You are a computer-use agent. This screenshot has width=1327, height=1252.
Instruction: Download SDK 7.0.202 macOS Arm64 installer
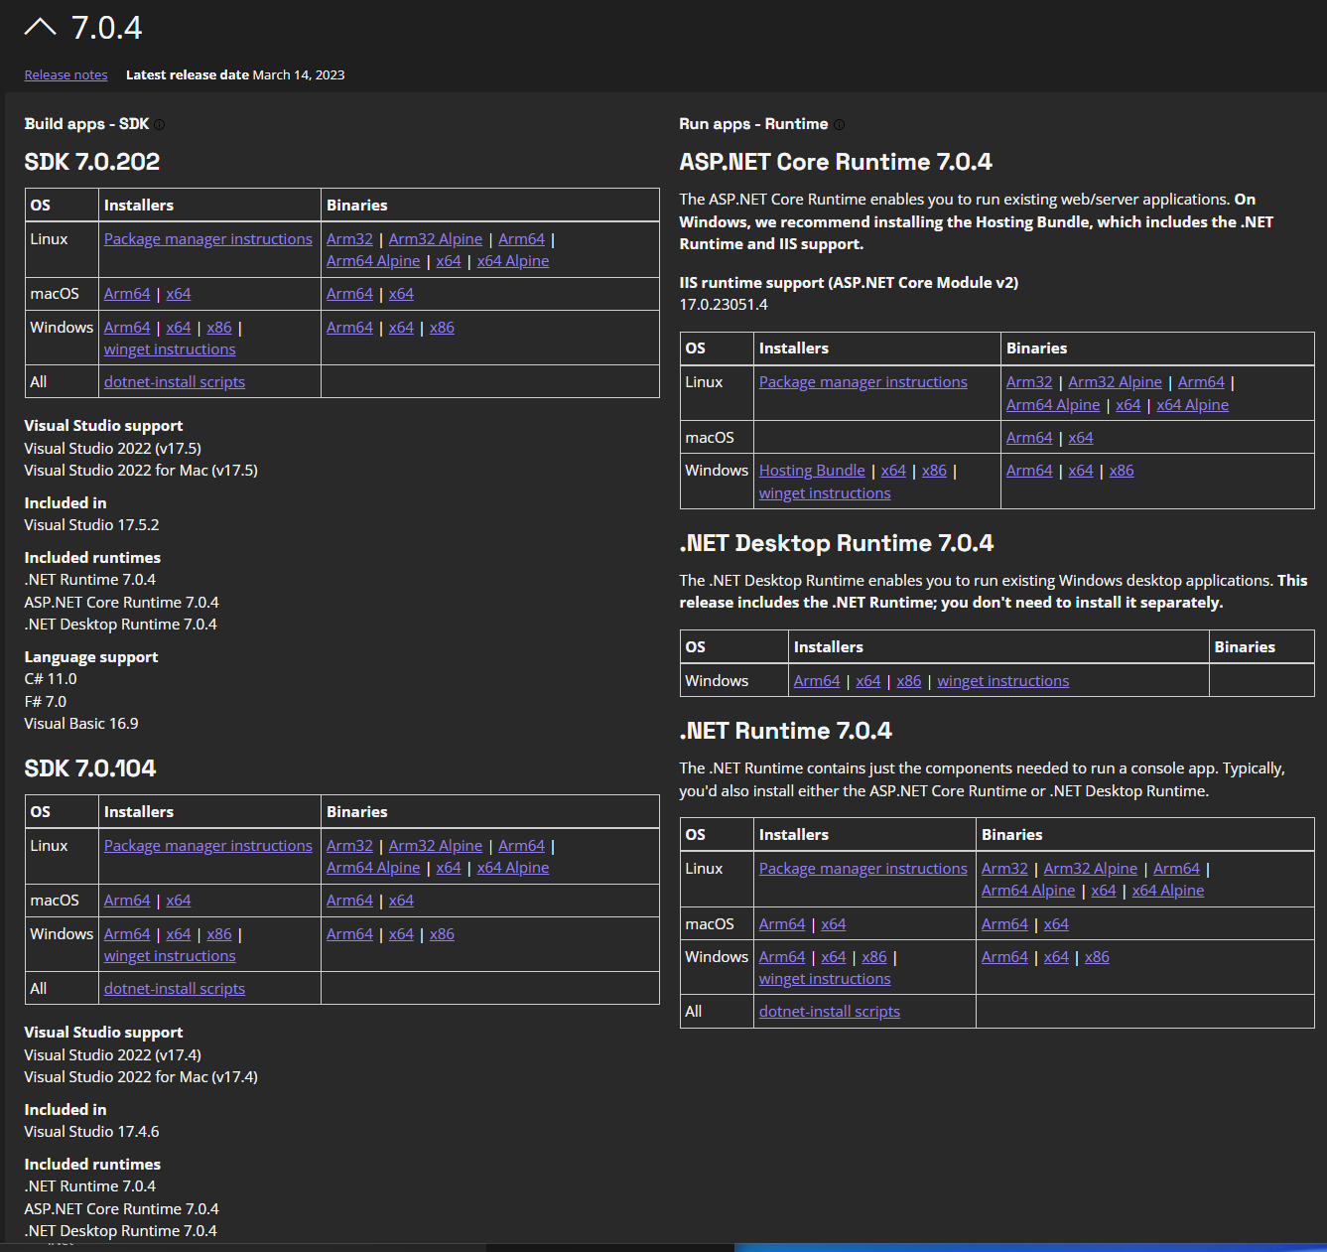pyautogui.click(x=127, y=294)
